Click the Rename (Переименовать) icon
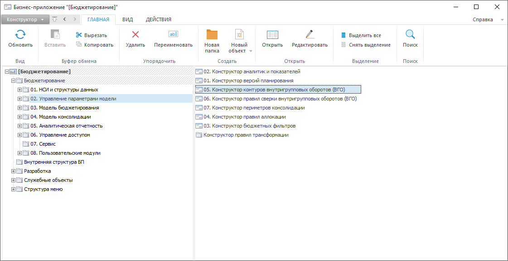 (x=173, y=35)
